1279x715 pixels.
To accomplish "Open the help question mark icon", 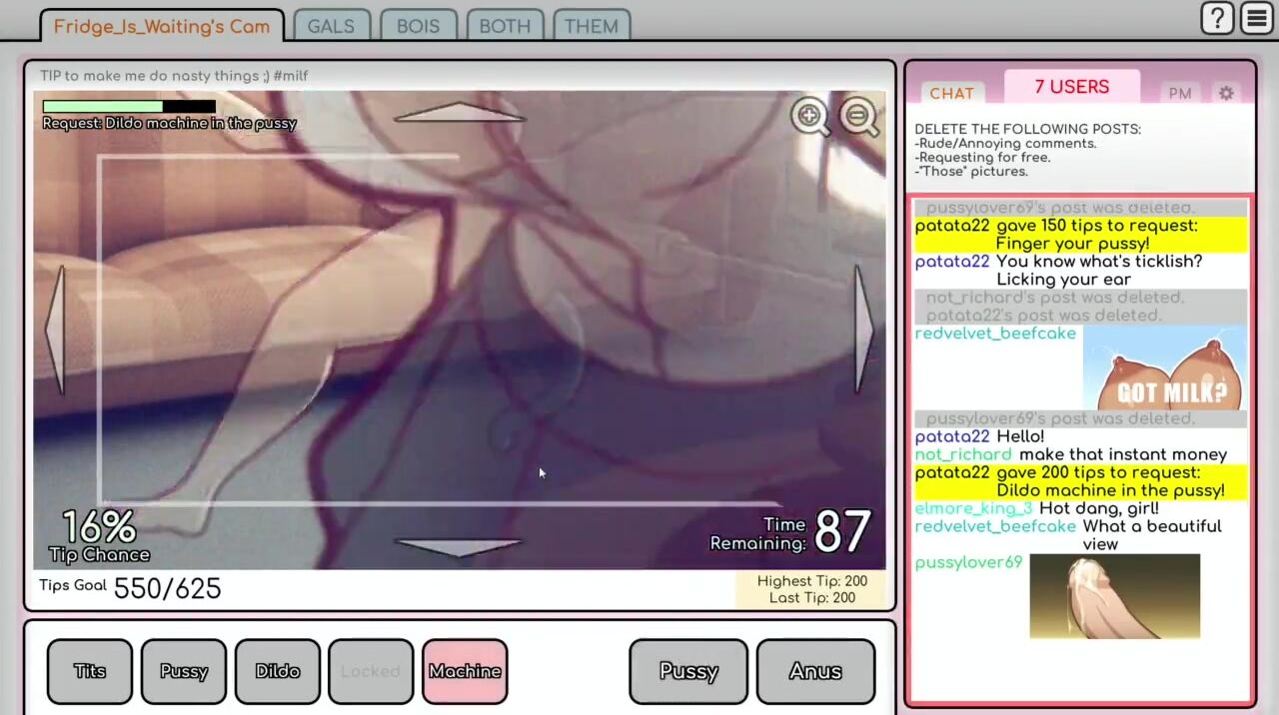I will (1217, 19).
